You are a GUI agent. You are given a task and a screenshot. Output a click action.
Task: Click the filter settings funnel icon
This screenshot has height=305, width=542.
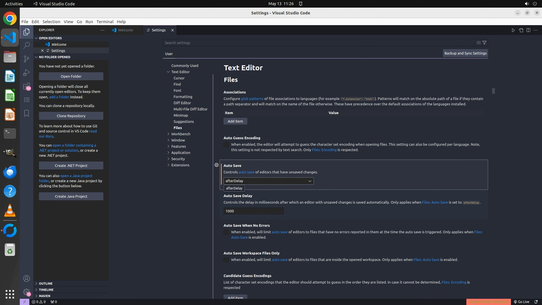[484, 43]
